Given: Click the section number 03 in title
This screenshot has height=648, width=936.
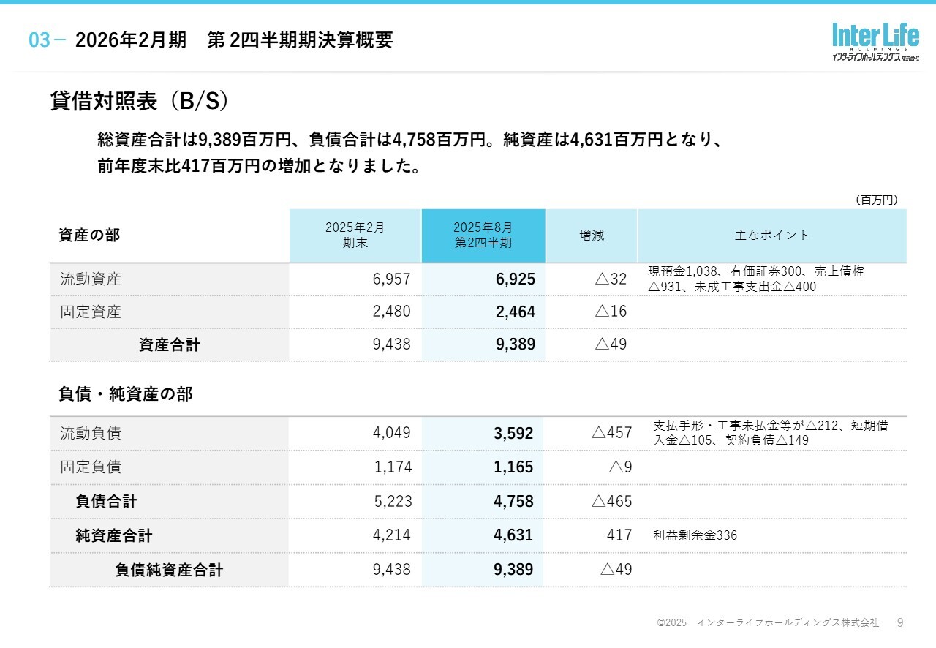Looking at the screenshot, I should pos(40,41).
